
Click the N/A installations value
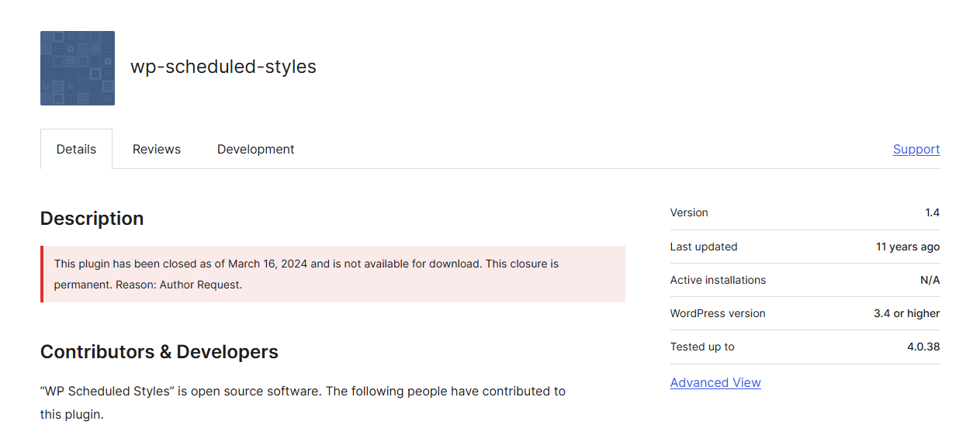pyautogui.click(x=930, y=280)
